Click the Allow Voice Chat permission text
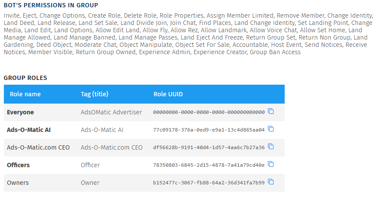 point(273,31)
